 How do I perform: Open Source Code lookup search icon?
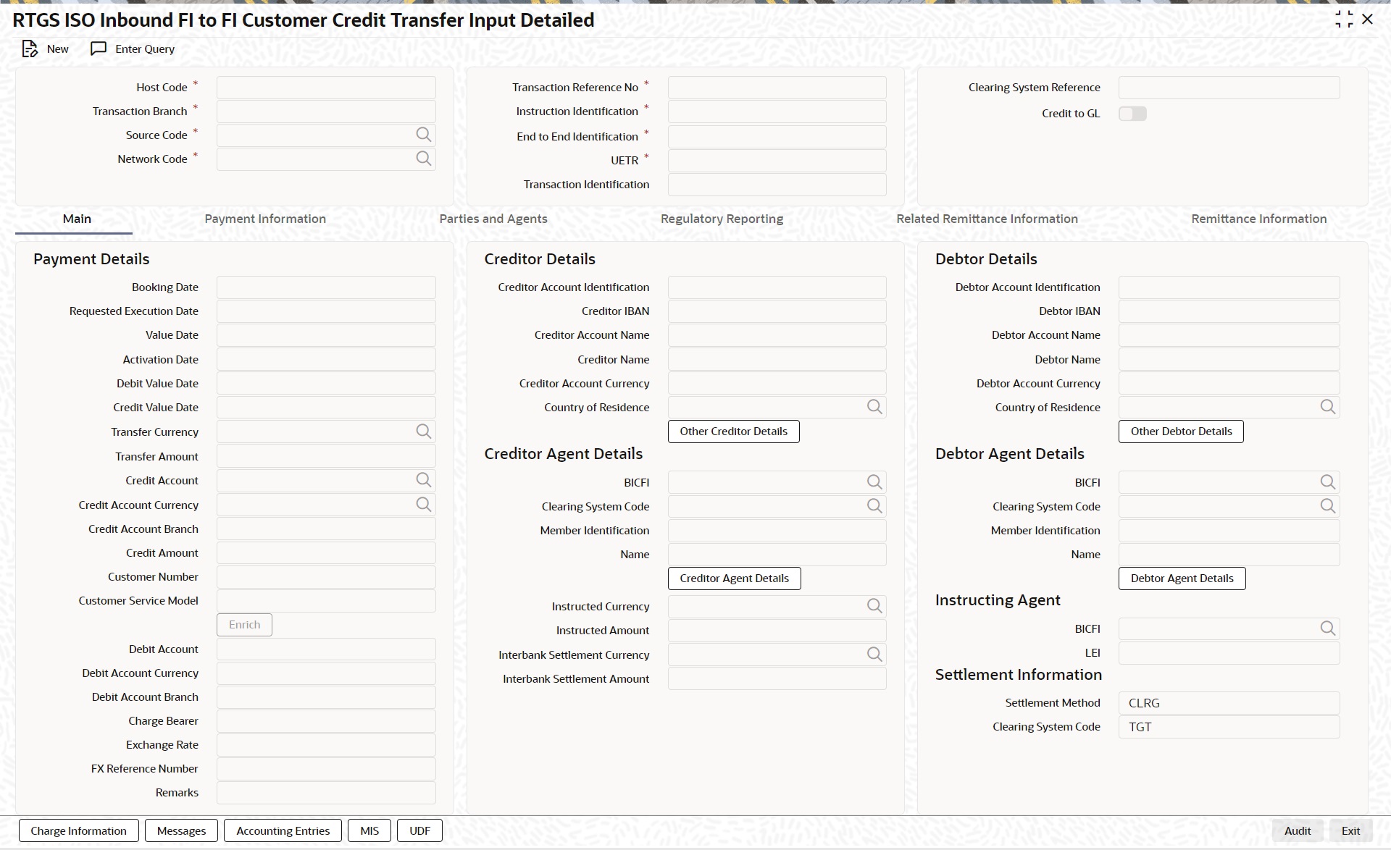coord(424,135)
